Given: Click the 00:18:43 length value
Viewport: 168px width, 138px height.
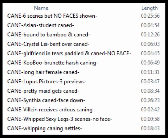Looking at the screenshot, I should (150, 128).
